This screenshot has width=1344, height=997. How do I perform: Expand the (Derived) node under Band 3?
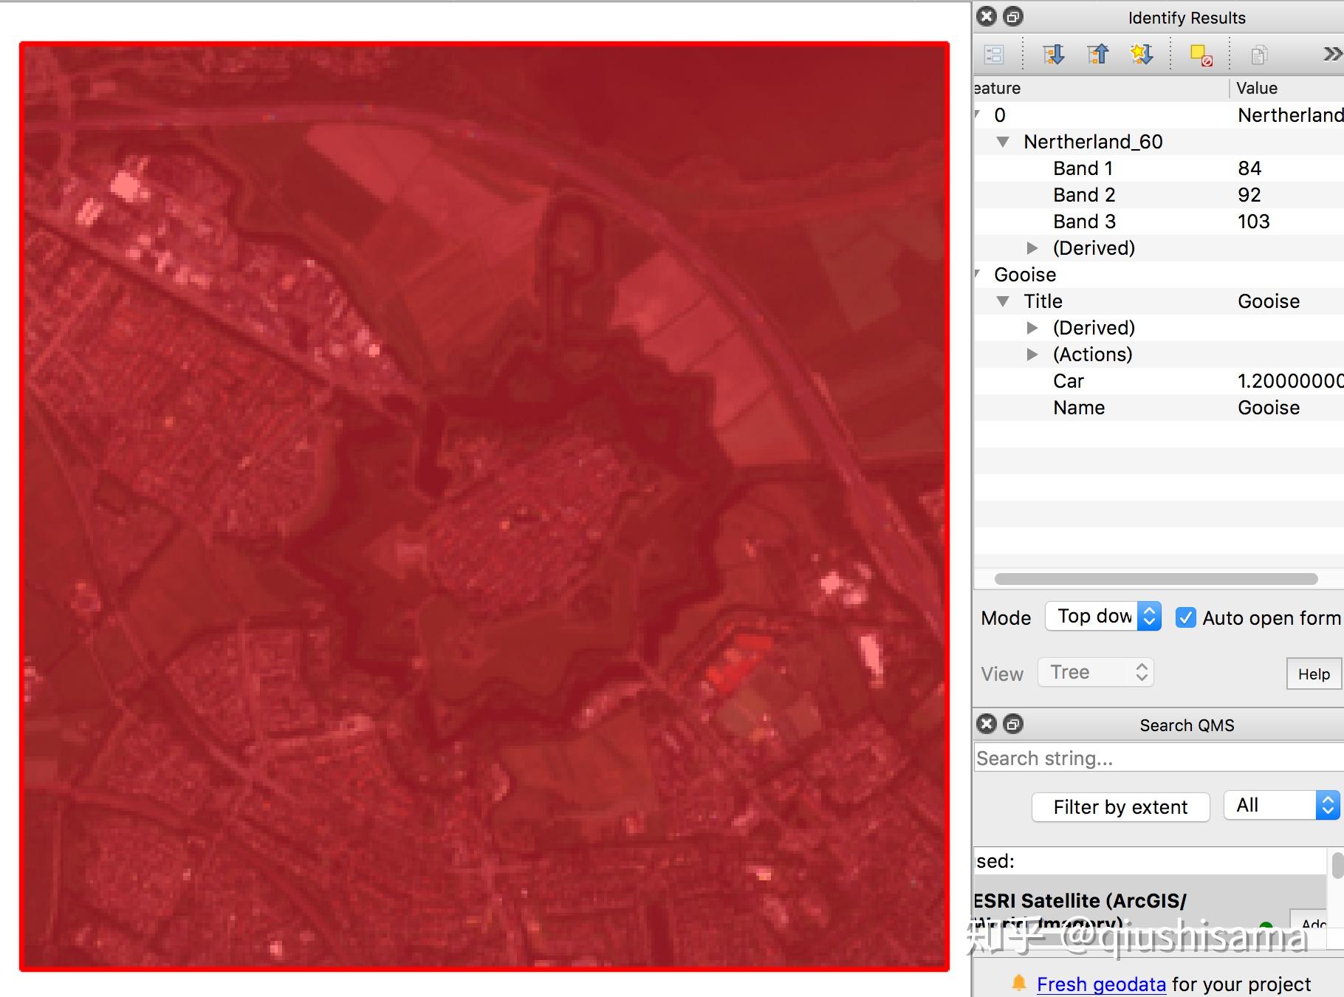coord(1032,248)
